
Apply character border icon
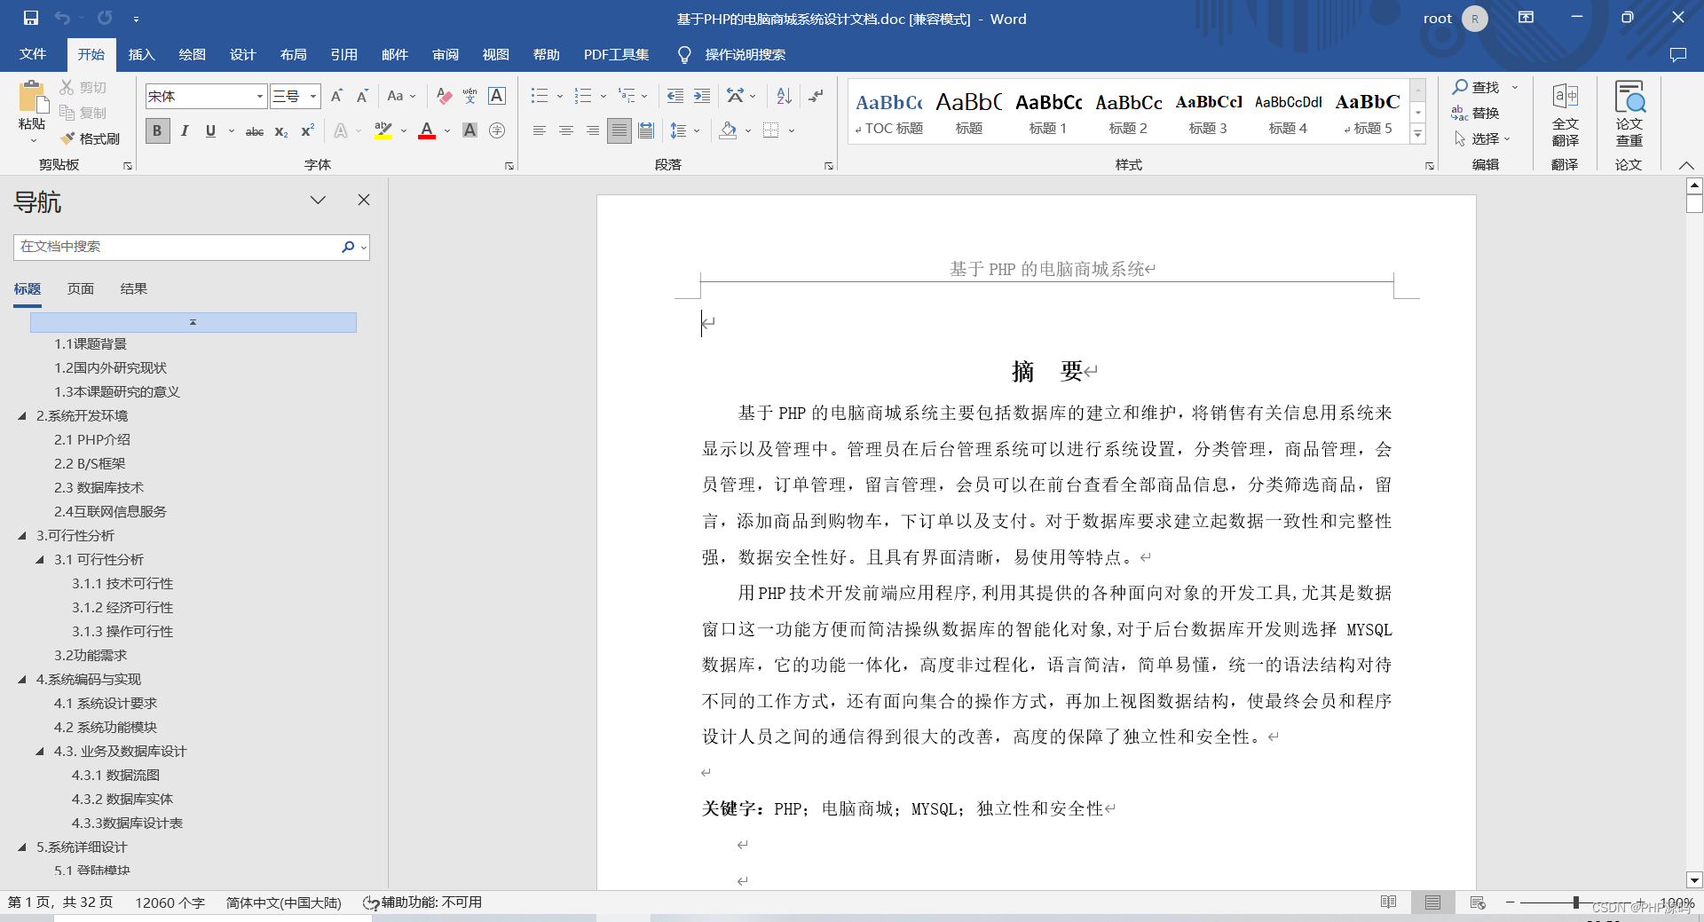pyautogui.click(x=497, y=96)
